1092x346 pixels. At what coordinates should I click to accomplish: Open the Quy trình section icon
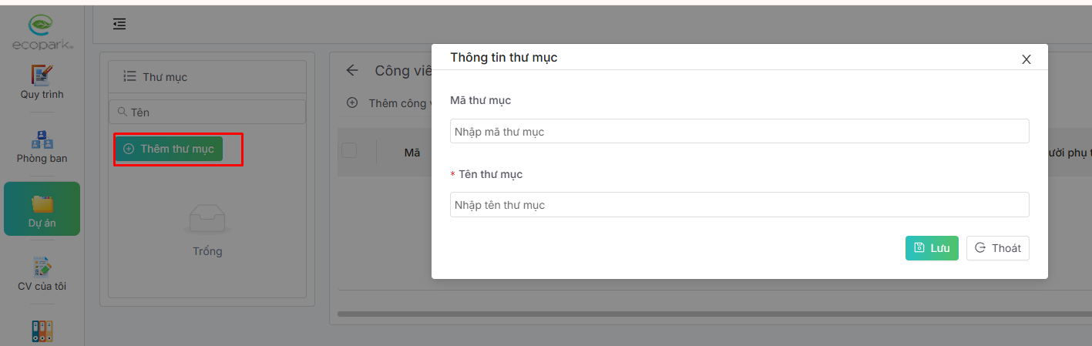click(42, 75)
